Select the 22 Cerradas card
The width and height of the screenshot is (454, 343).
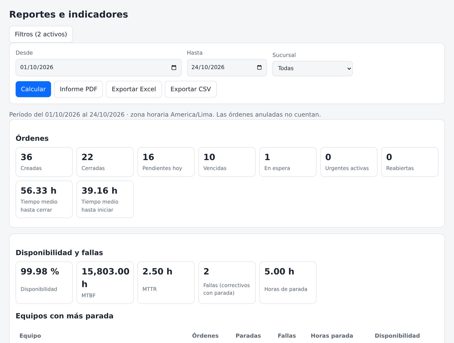tap(105, 162)
